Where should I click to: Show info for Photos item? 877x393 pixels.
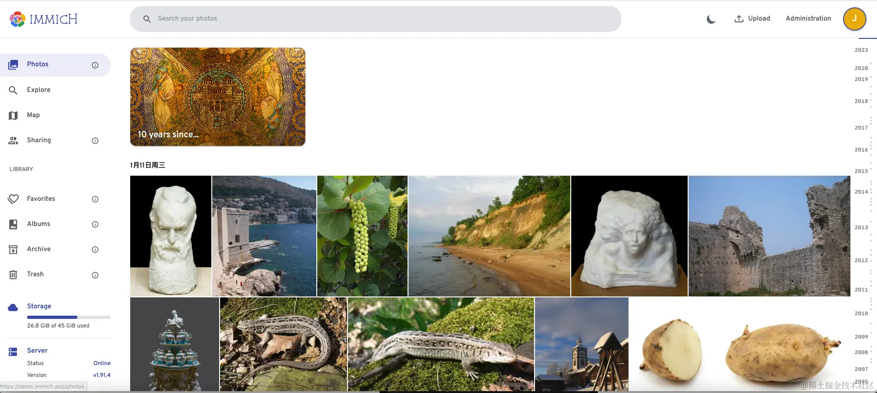[x=95, y=65]
